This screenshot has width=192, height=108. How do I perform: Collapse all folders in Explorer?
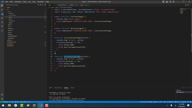coord(45,5)
